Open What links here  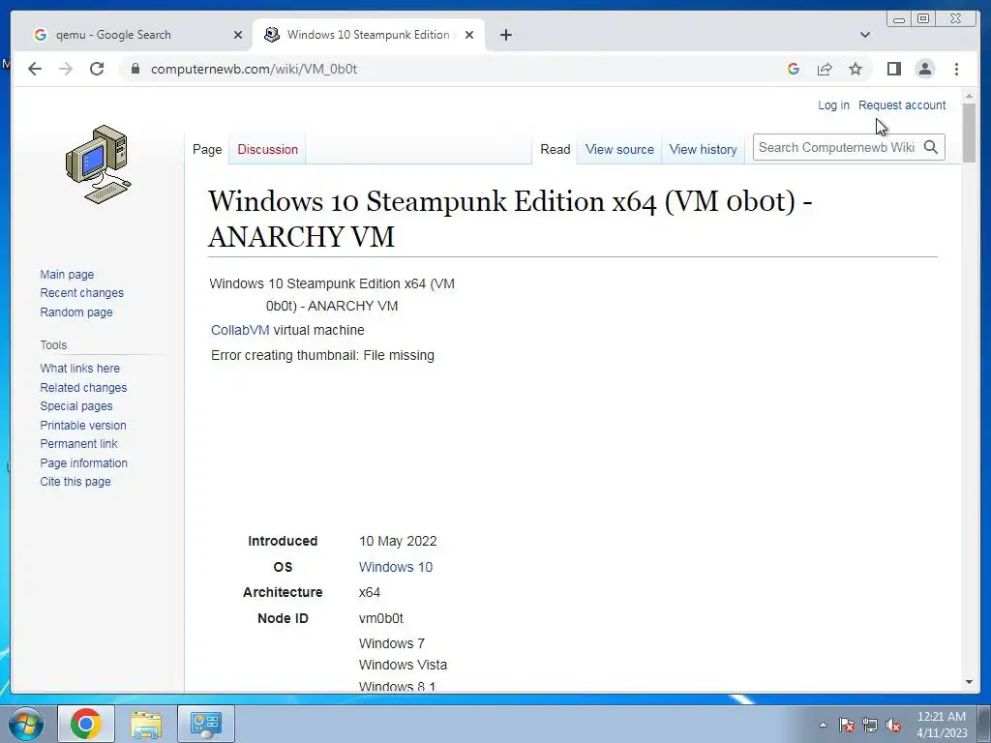79,368
